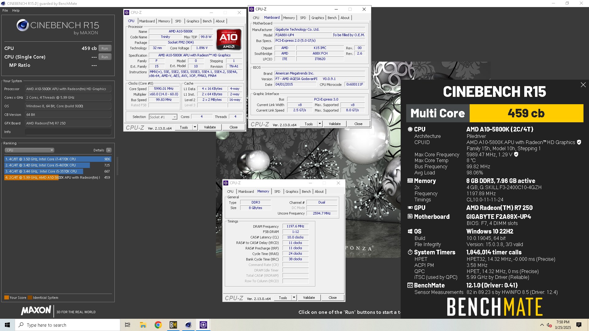This screenshot has height=331, width=589.
Task: Click the taskbar search box
Action: point(67,325)
